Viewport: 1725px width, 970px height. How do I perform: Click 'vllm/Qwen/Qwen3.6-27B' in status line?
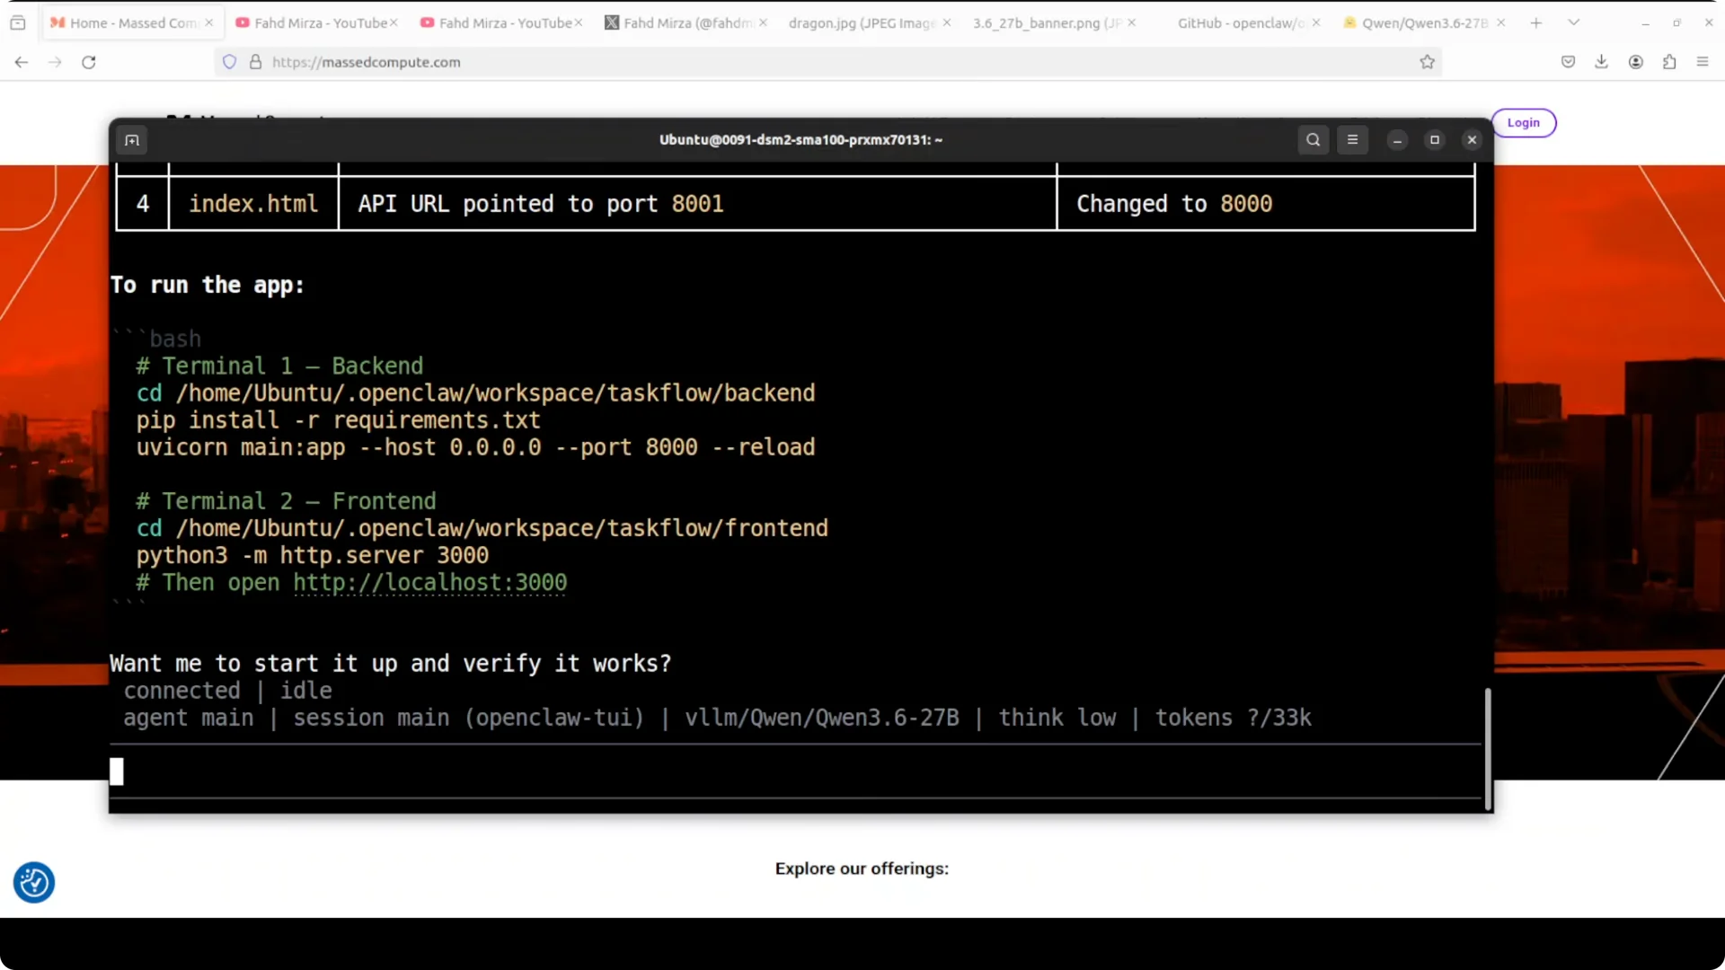[x=821, y=718]
